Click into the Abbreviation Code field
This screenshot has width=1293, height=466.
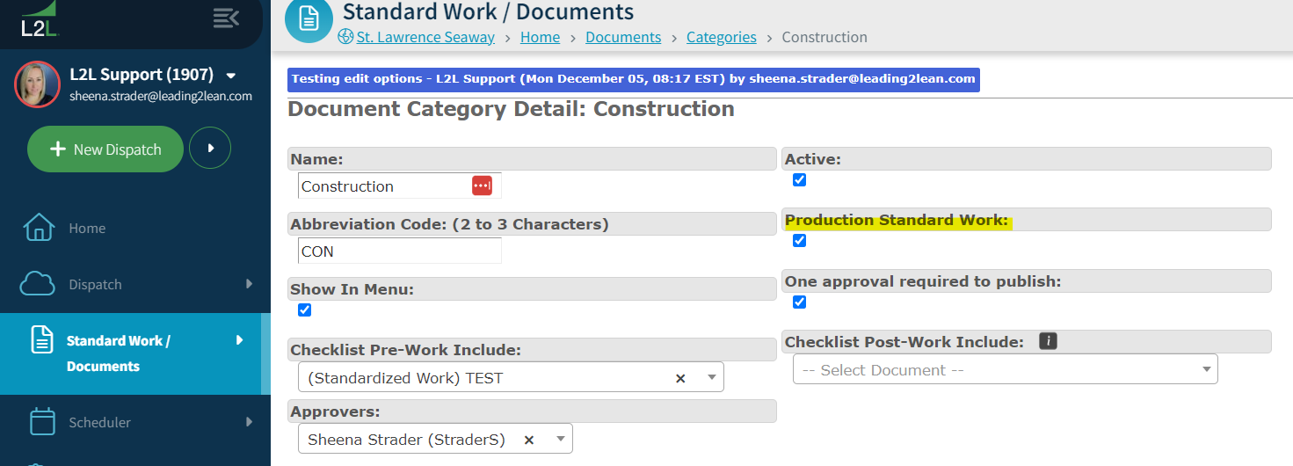click(400, 251)
